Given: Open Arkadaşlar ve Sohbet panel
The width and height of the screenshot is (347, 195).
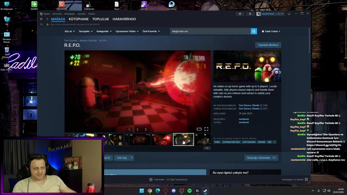Looking at the screenshot, I should pos(295,180).
